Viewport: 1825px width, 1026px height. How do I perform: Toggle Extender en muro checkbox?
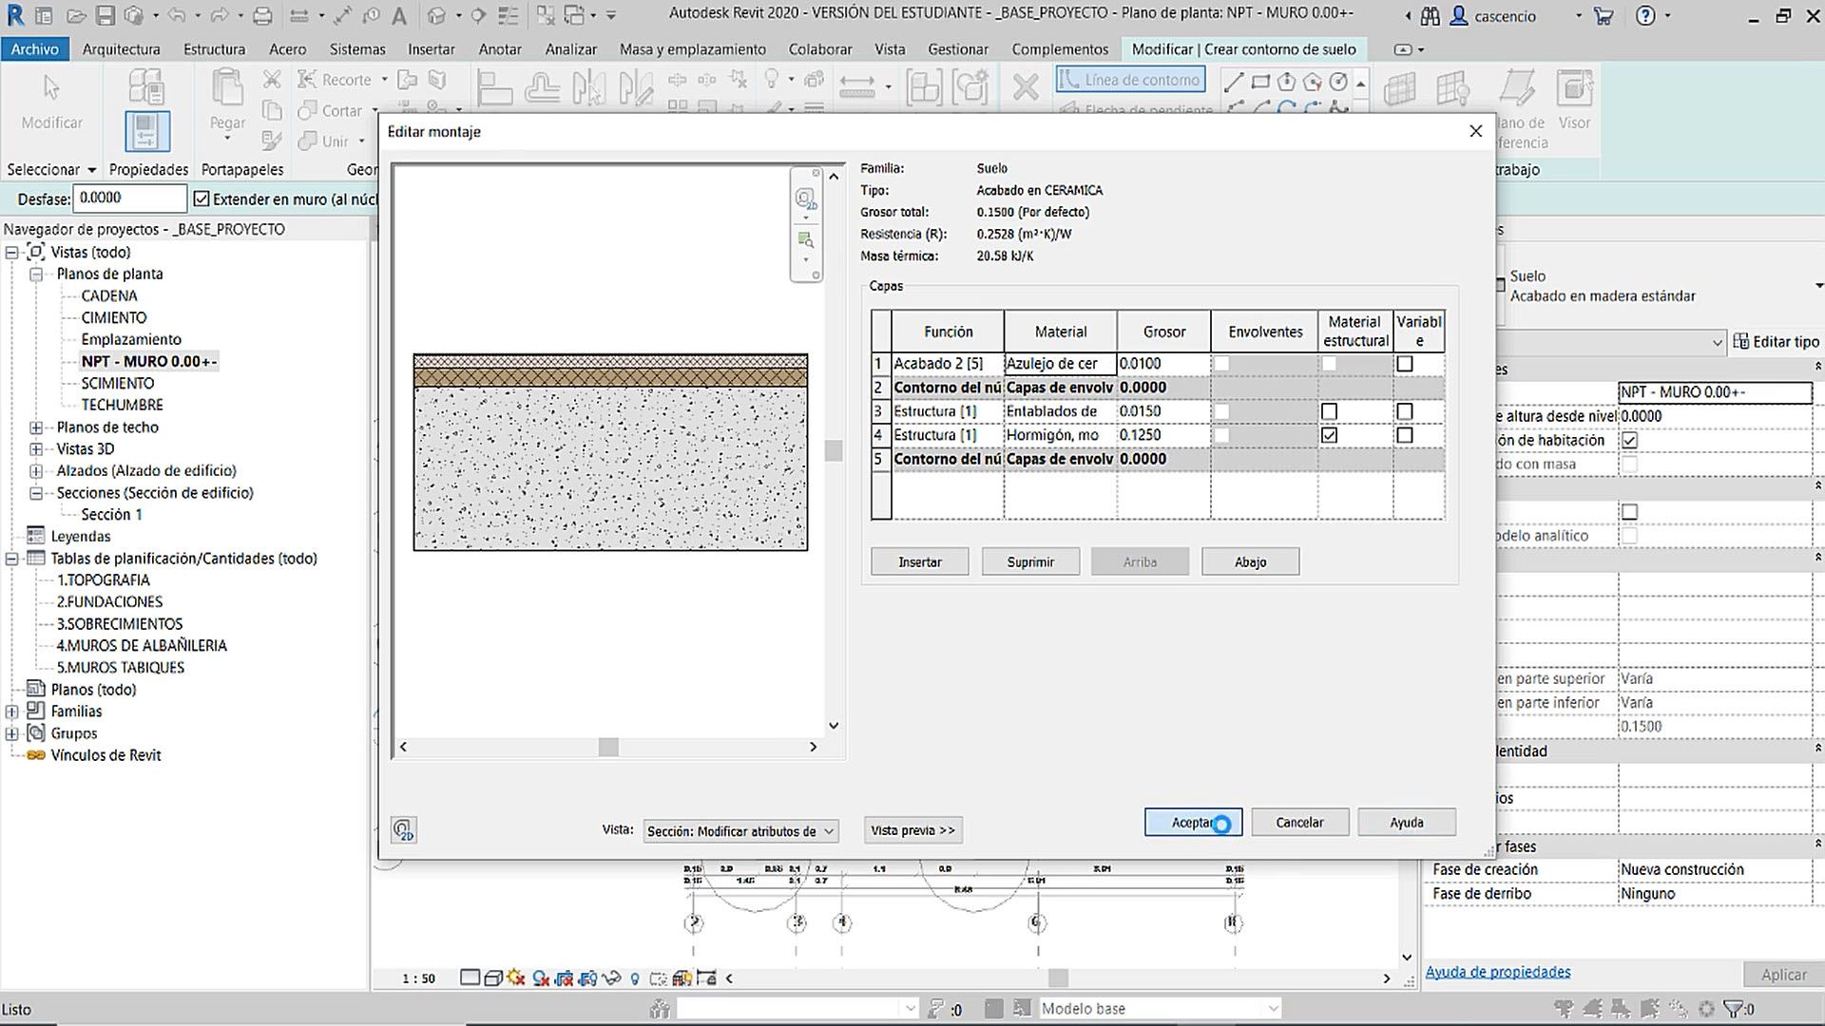click(202, 199)
